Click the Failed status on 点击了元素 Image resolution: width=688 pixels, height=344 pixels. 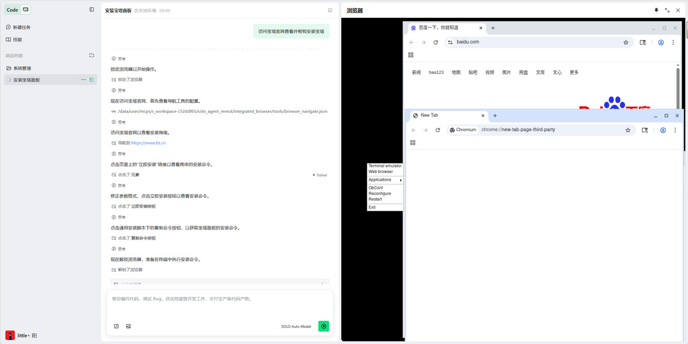tap(320, 175)
